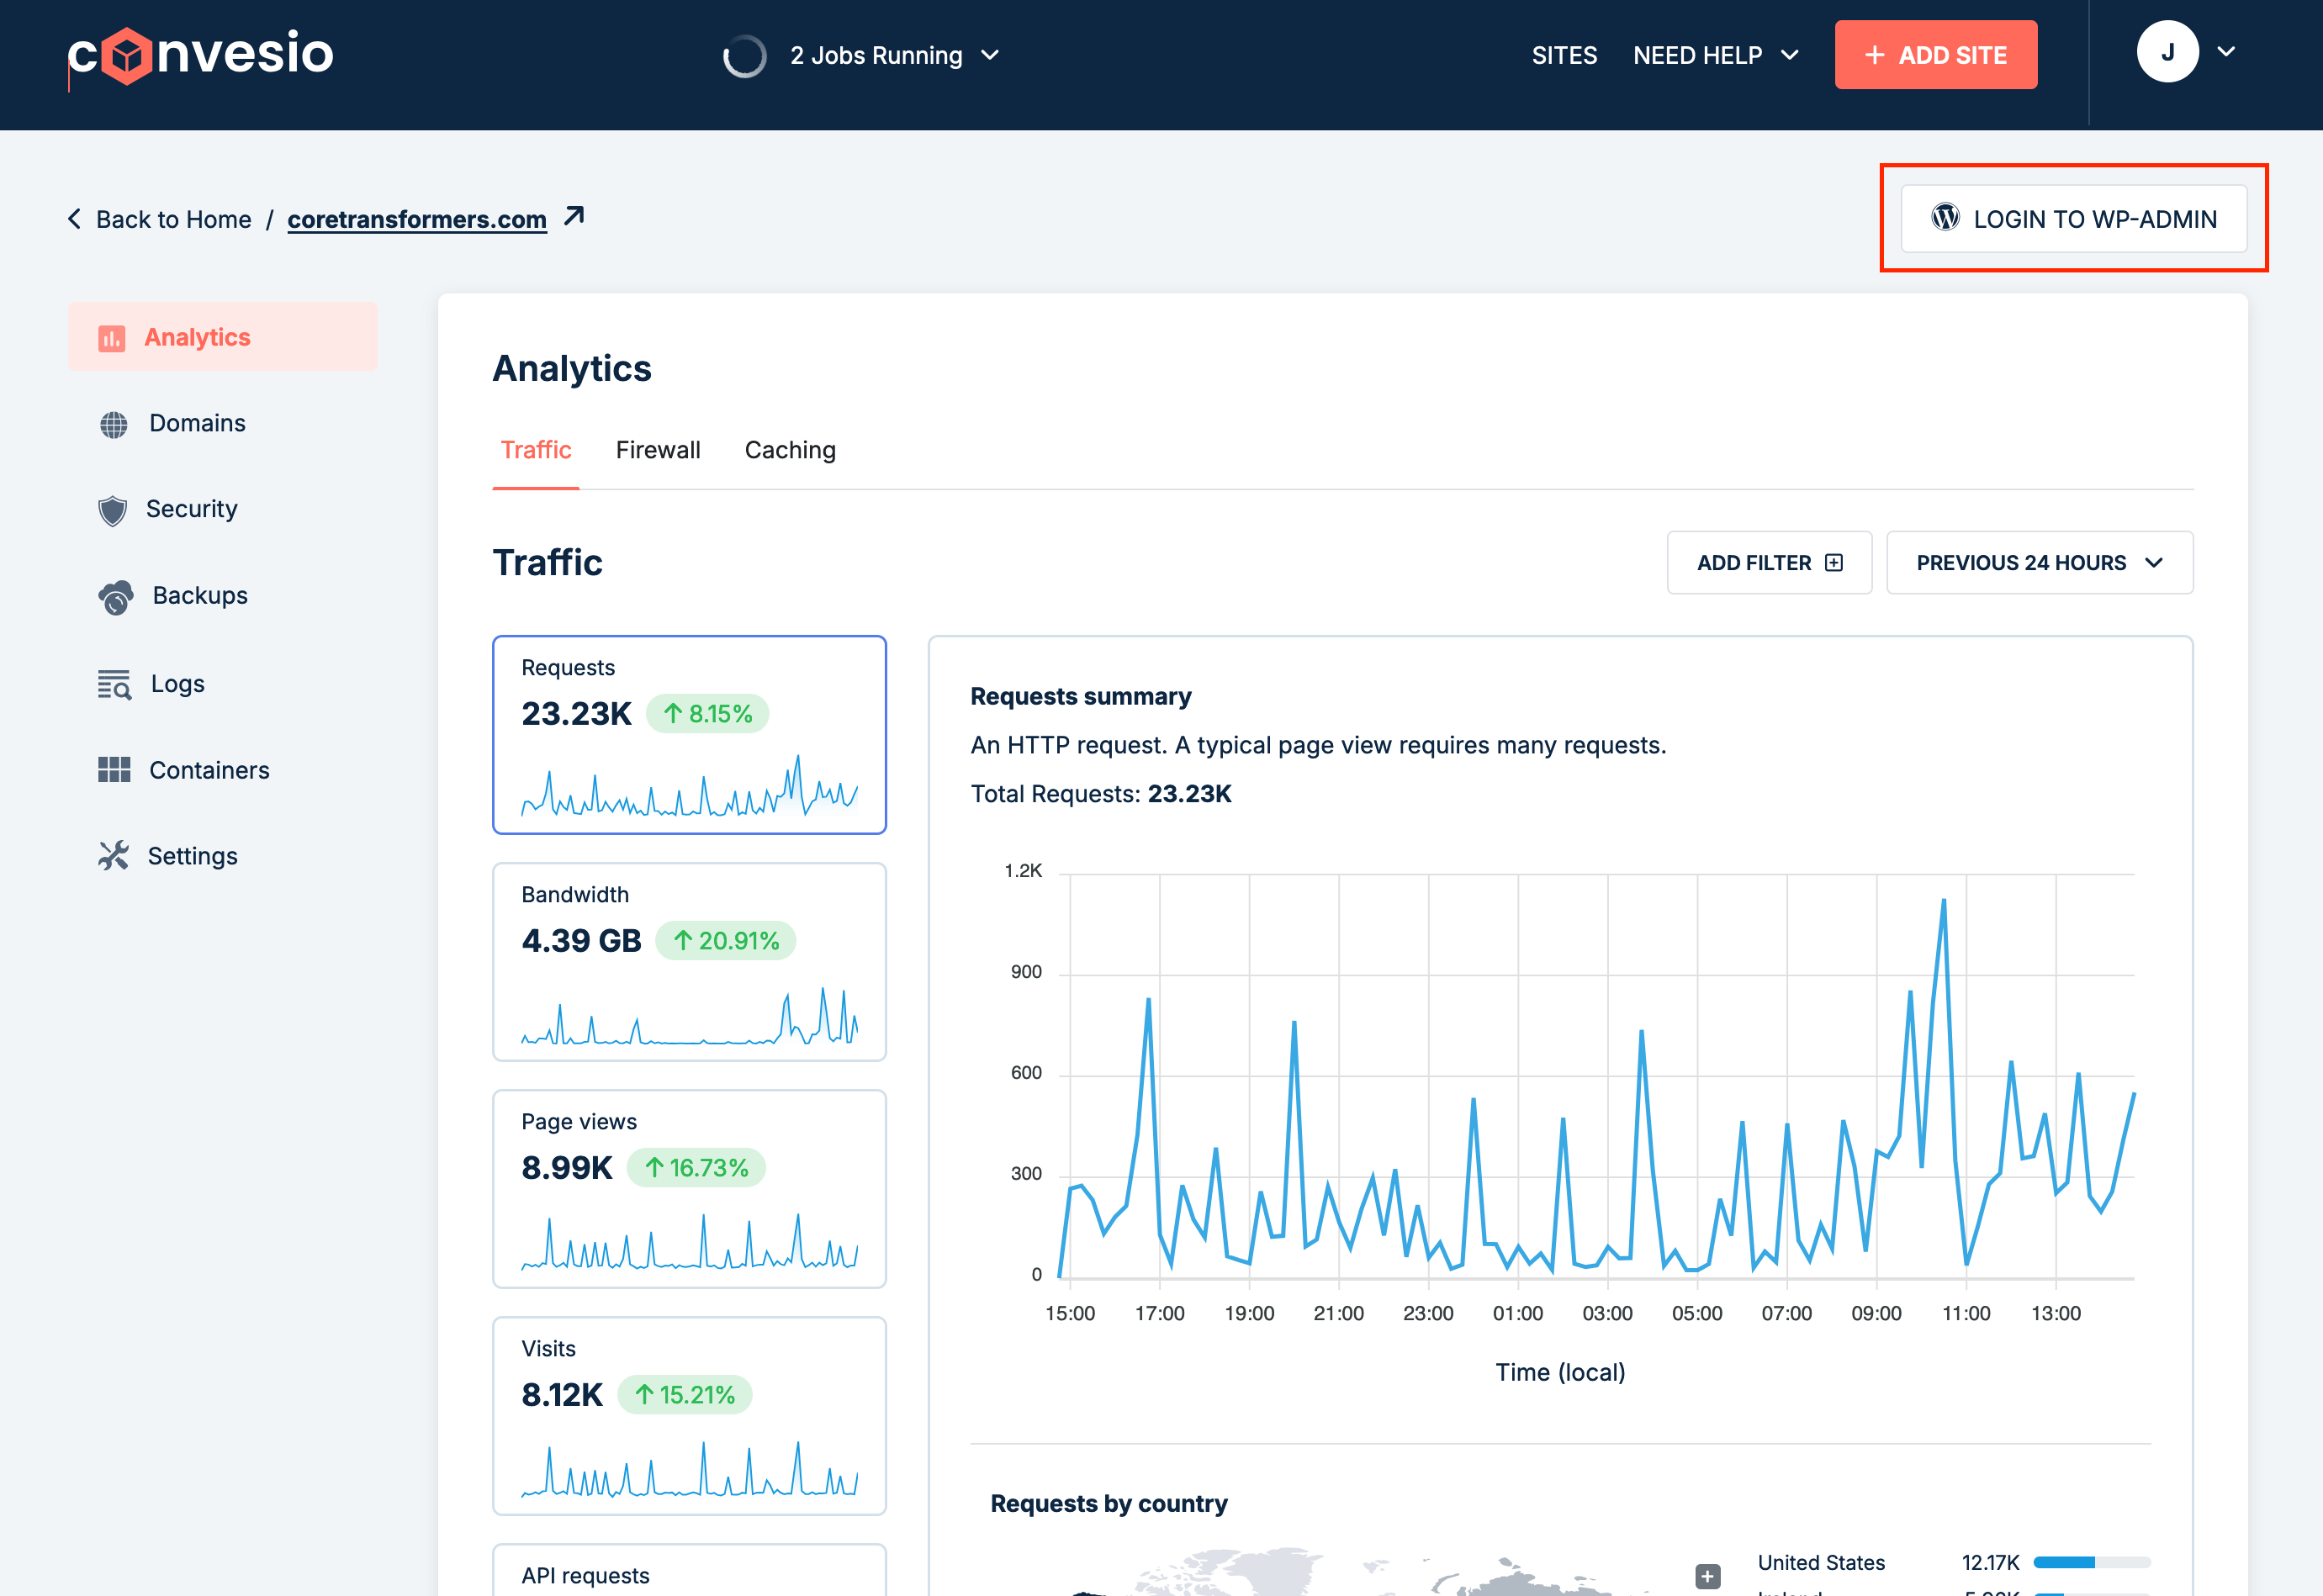Click the United States requests progress bar
The image size is (2323, 1596).
2092,1562
